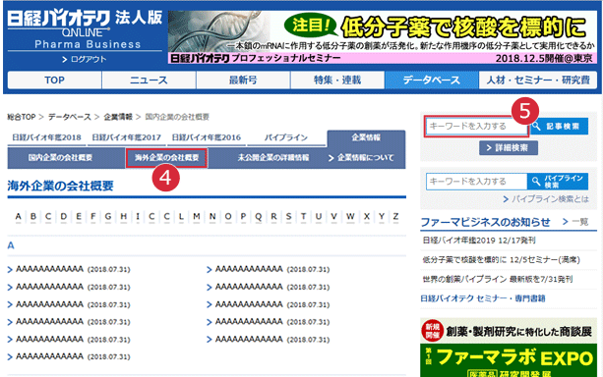Jump to letter F in the index
This screenshot has width=603, height=377.
click(93, 217)
